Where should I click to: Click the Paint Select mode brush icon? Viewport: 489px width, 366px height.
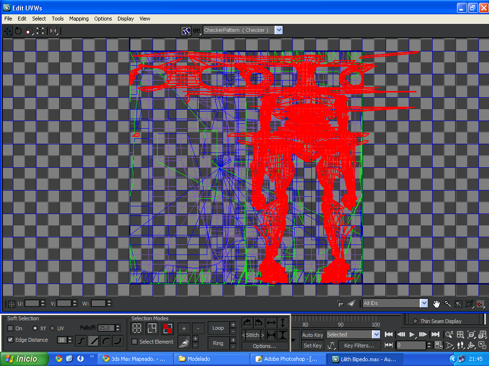(x=184, y=342)
